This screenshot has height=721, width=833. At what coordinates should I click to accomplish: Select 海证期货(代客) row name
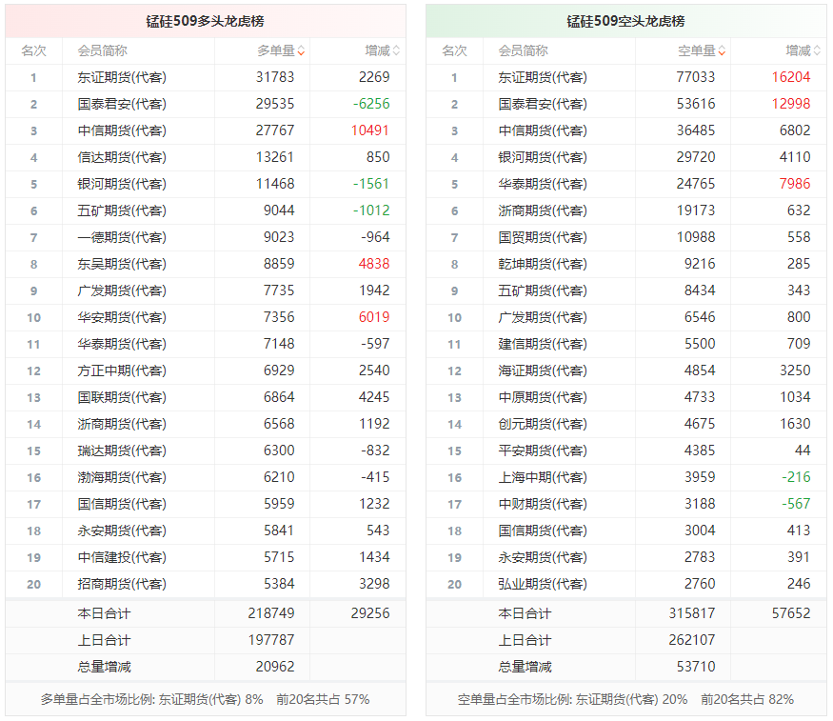(x=543, y=371)
